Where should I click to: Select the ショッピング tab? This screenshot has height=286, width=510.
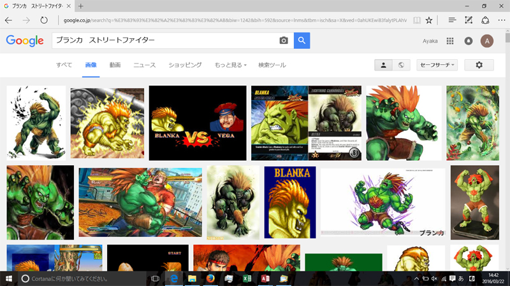coord(185,65)
